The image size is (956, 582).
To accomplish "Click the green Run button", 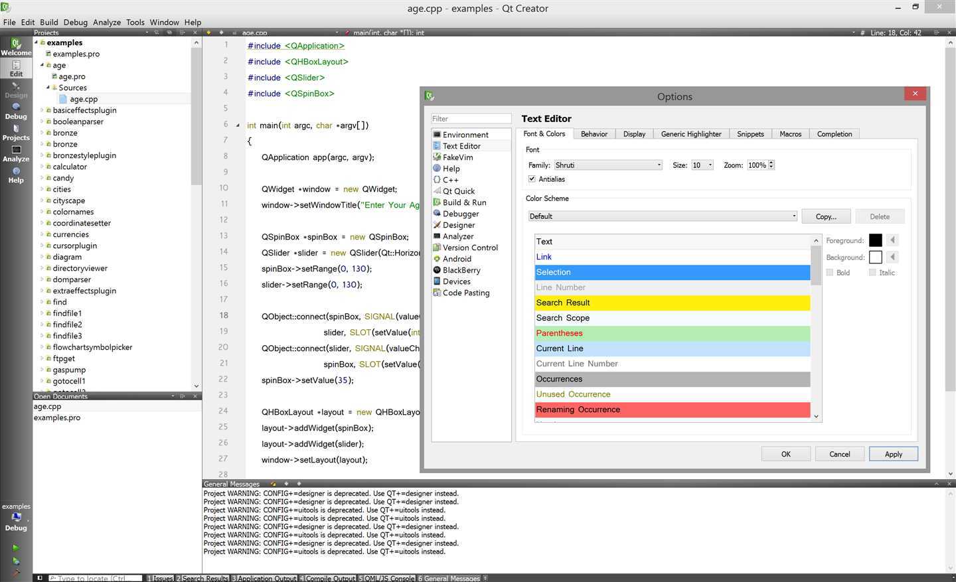I will coord(16,547).
